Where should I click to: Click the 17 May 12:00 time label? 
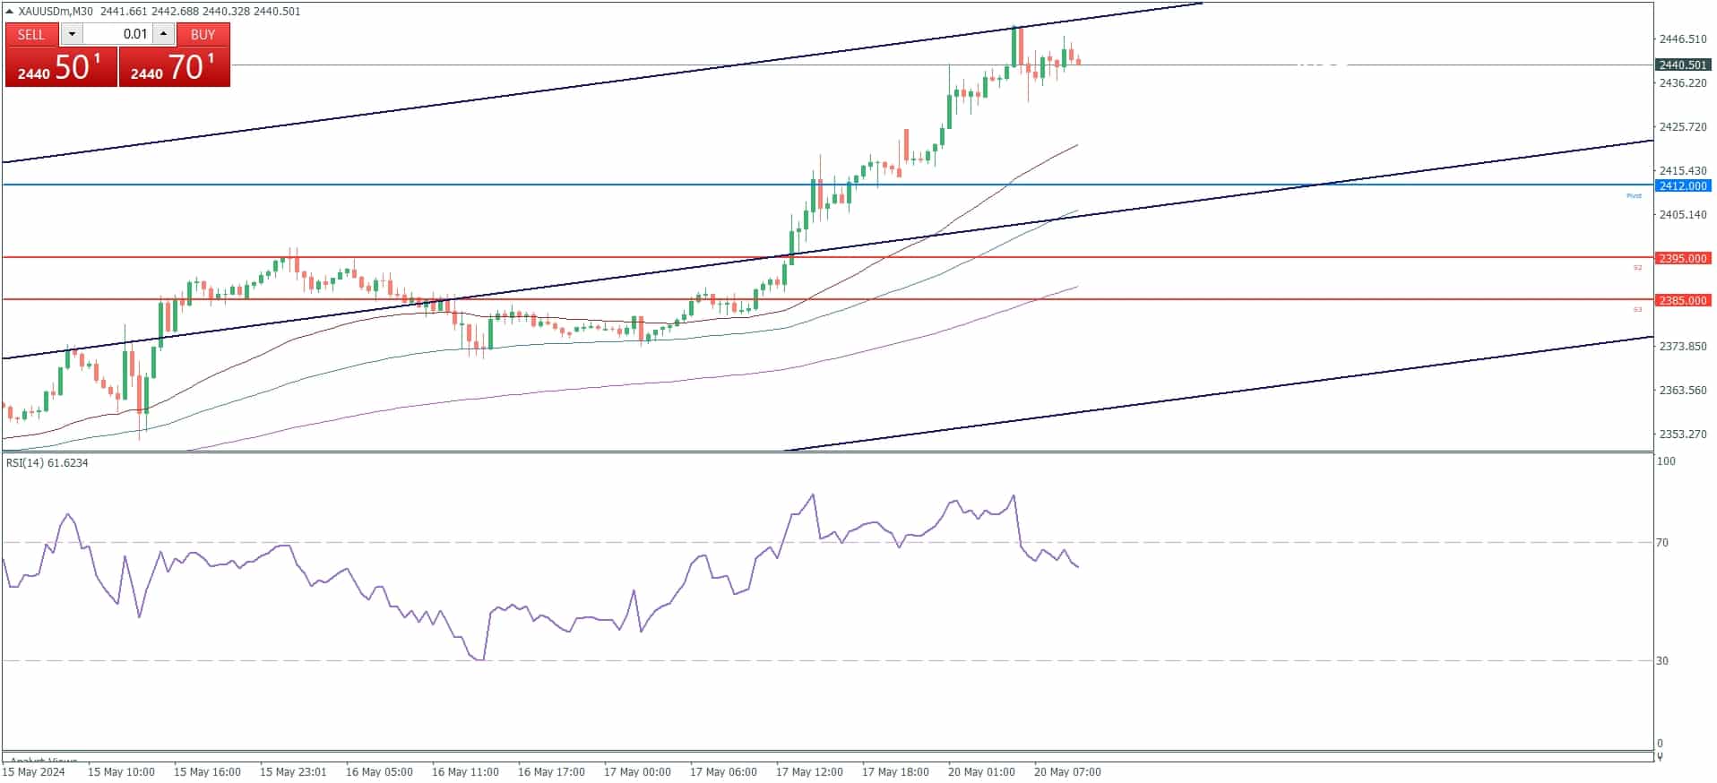809,771
